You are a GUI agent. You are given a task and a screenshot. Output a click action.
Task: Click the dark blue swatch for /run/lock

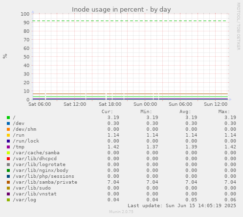click(x=8, y=141)
